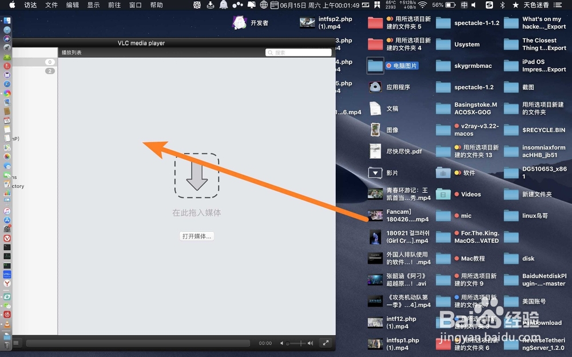This screenshot has width=572, height=357.
Task: Open the Apple menu
Action: click(12, 5)
